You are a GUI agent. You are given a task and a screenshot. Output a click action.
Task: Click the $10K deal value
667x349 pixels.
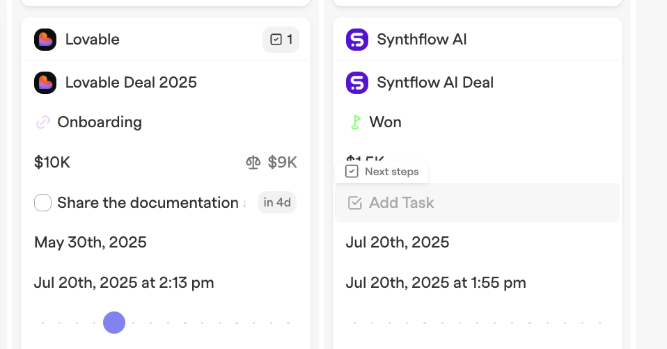pos(52,162)
